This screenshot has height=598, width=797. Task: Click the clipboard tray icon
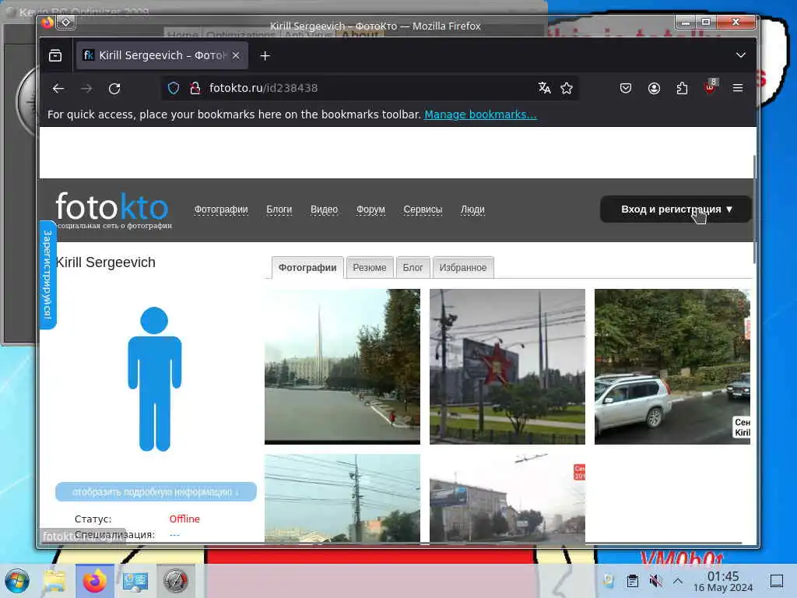[x=632, y=581]
